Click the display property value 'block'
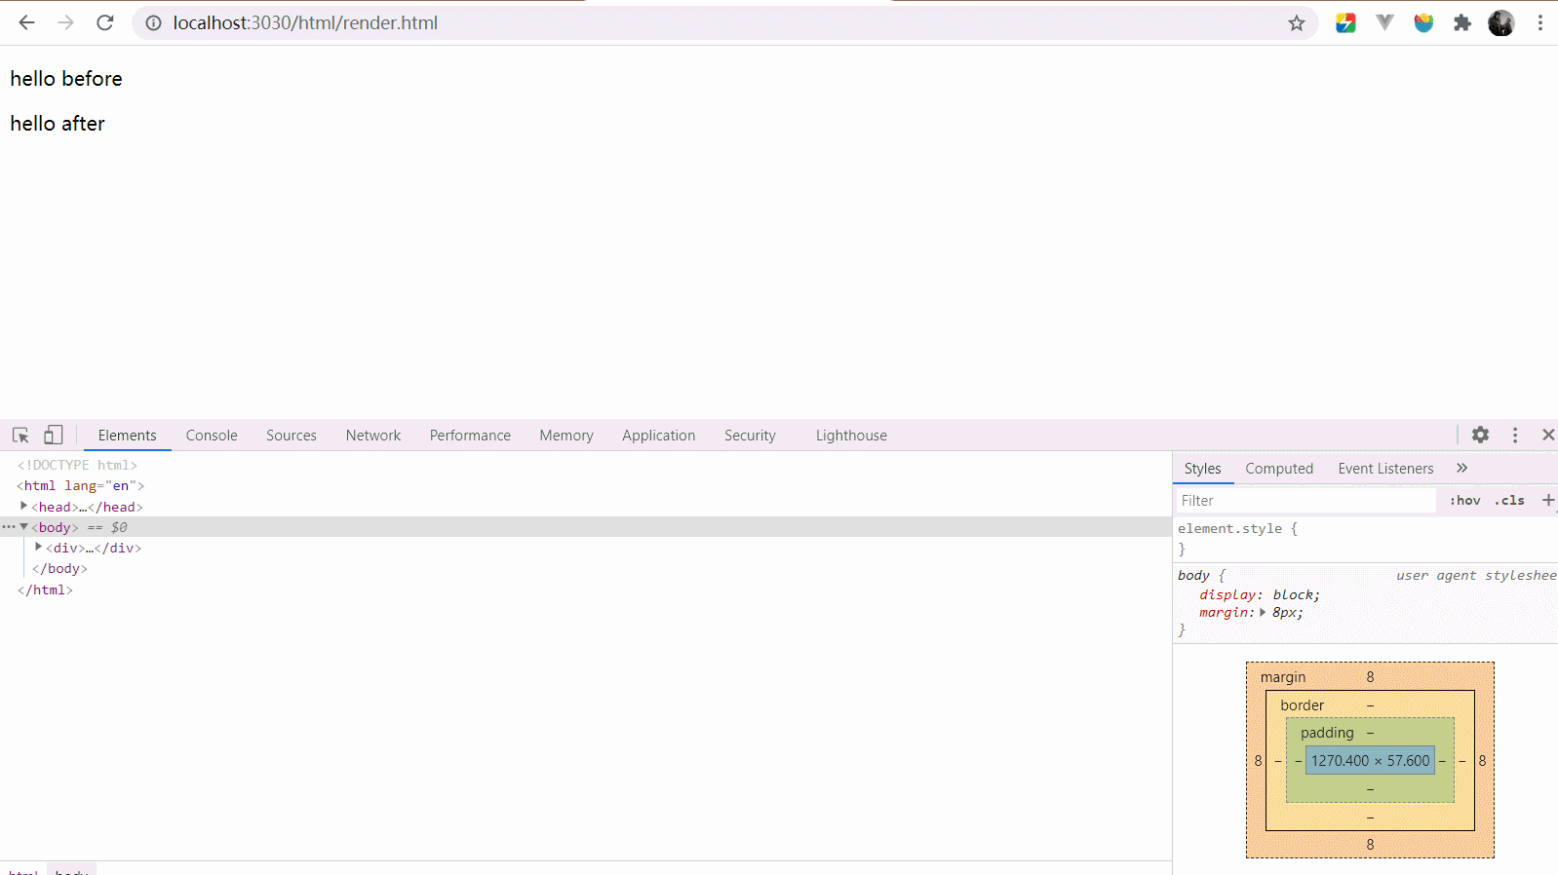This screenshot has width=1558, height=875. coord(1293,595)
